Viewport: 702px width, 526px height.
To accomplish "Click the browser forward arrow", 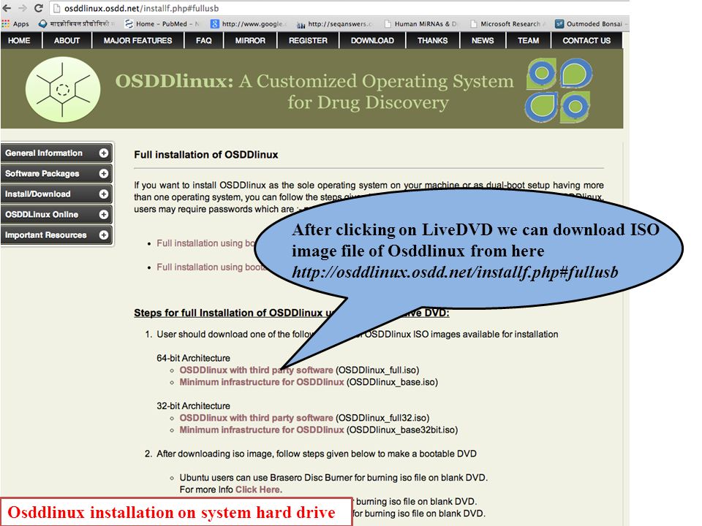I will (23, 8).
